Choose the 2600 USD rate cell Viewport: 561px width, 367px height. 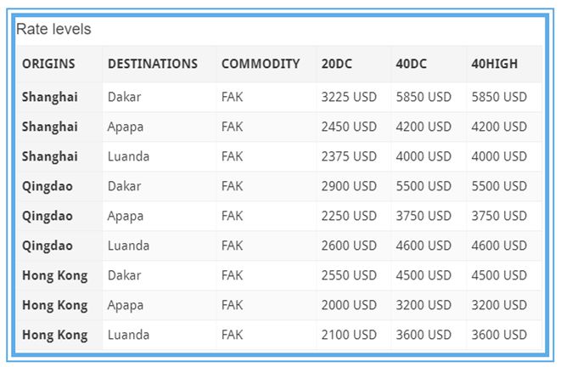click(349, 246)
